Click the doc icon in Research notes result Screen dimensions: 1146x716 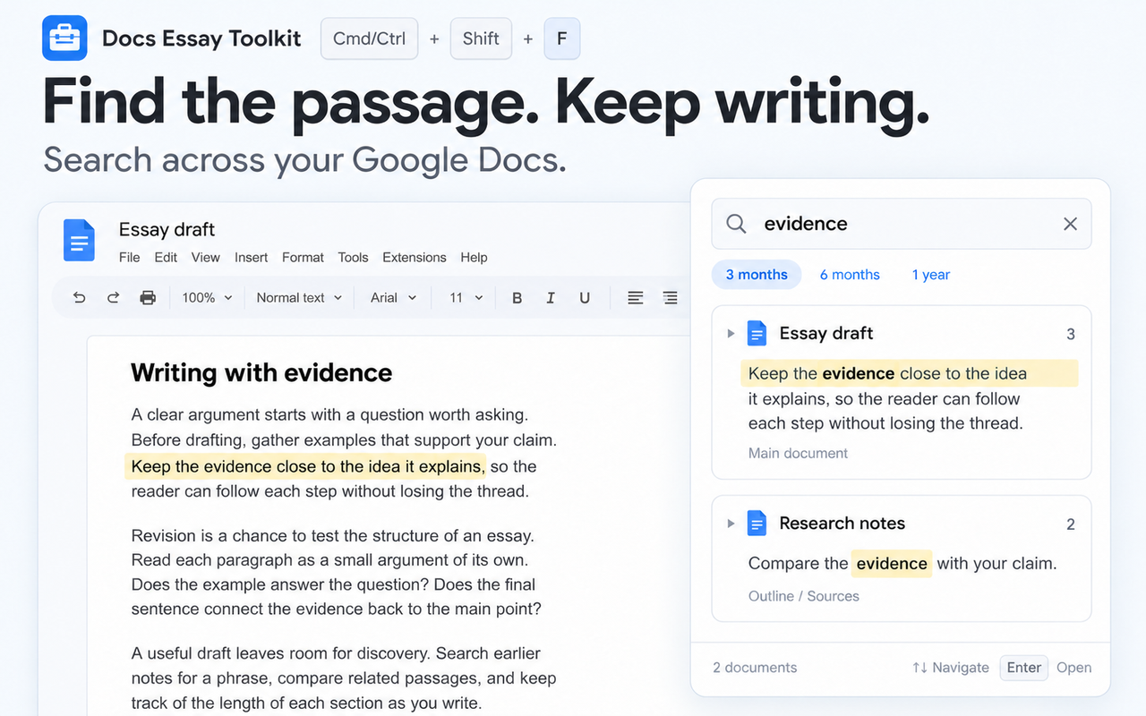(757, 524)
